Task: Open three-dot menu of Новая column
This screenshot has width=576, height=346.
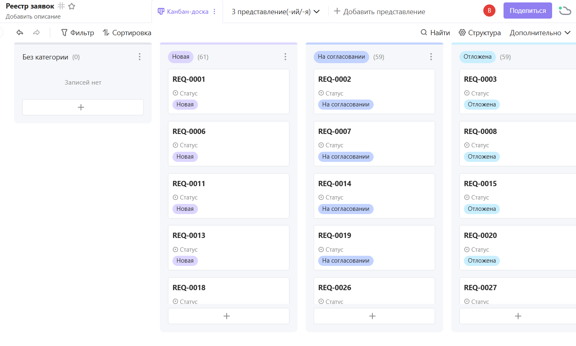Action: 285,57
